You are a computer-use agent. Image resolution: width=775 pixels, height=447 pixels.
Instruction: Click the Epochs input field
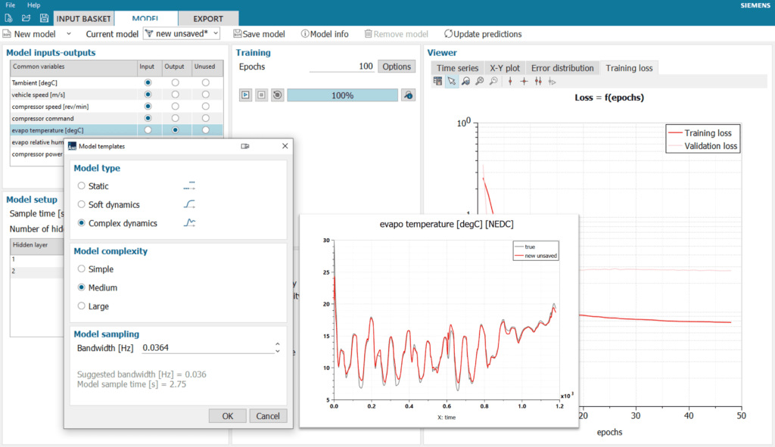pyautogui.click(x=341, y=67)
